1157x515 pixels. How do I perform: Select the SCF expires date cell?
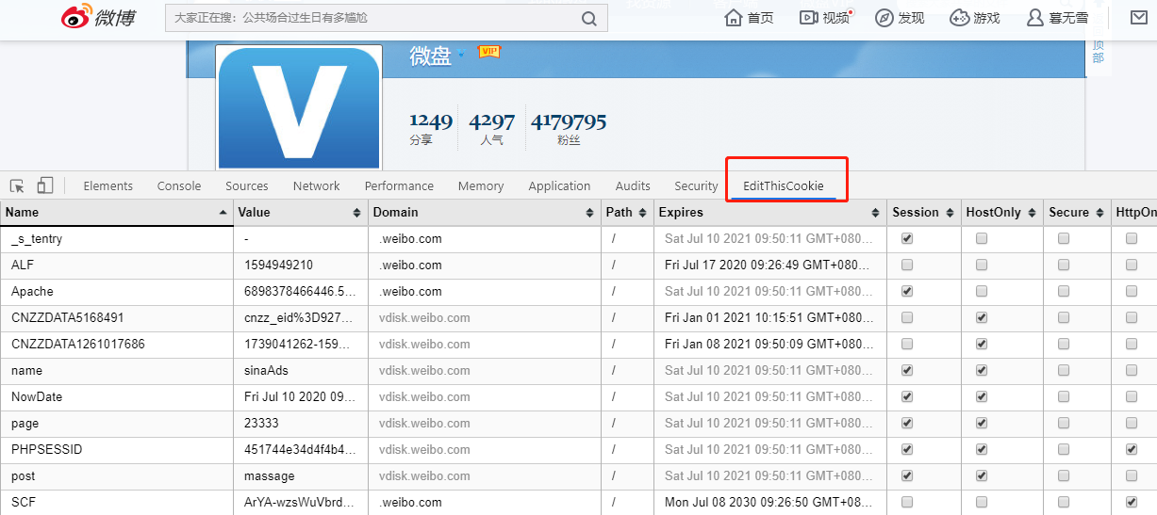click(769, 503)
